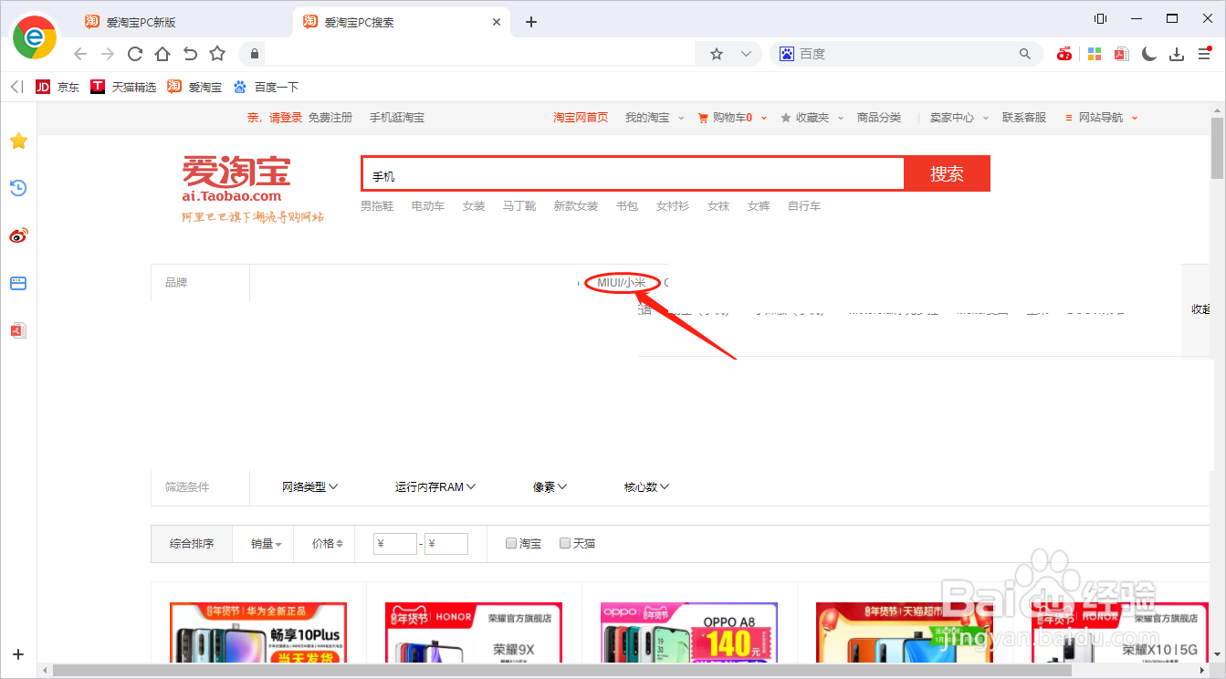The width and height of the screenshot is (1226, 679).
Task: Open the sidebar history clock icon
Action: pos(18,188)
